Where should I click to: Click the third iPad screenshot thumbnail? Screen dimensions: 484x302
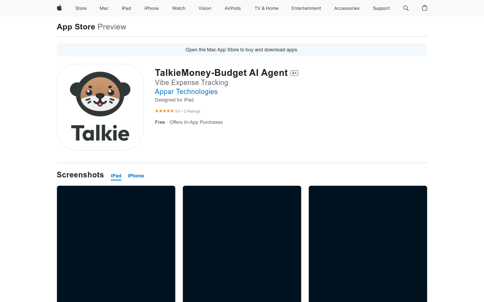(368, 244)
